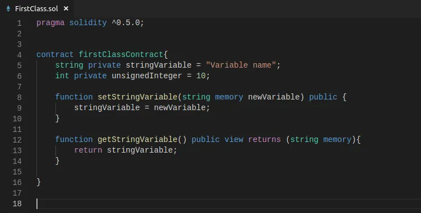This screenshot has width=421, height=213.
Task: Click the word 'pragma' on line 1
Action: coord(50,23)
